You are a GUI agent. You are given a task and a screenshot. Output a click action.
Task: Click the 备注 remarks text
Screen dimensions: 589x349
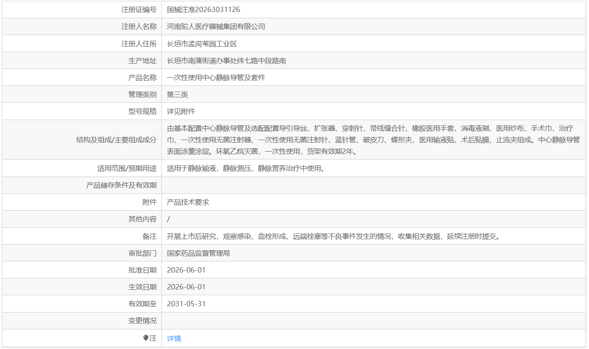[x=334, y=236]
